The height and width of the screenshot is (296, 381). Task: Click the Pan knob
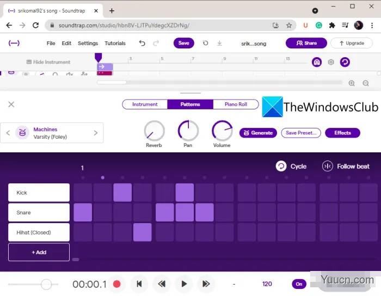point(188,131)
